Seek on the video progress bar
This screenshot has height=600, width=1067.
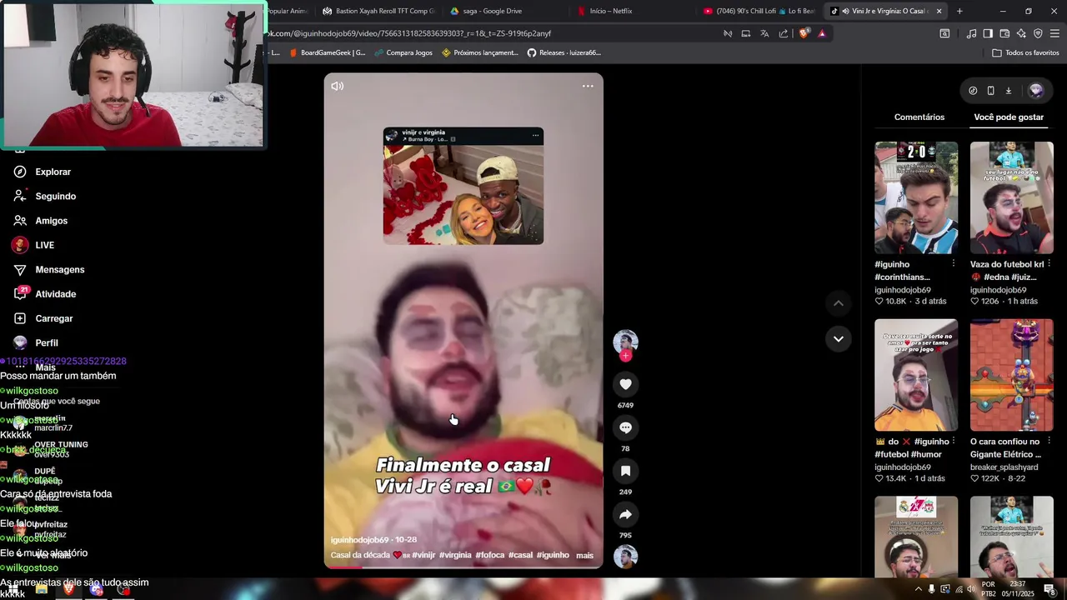coord(463,567)
